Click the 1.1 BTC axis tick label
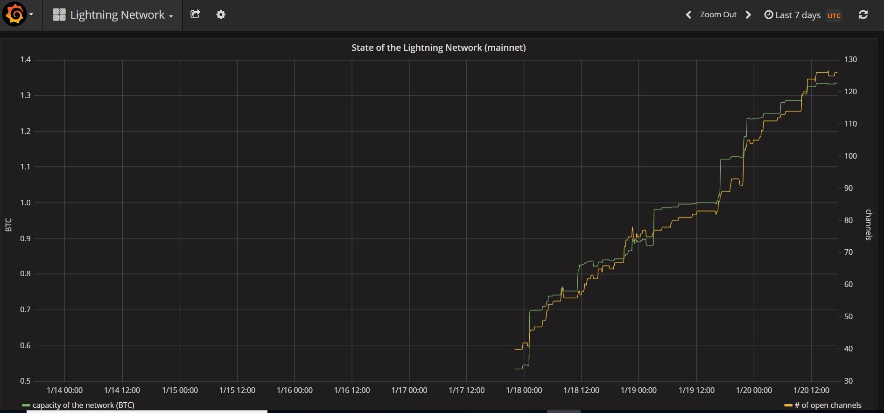884x413 pixels. pos(25,167)
